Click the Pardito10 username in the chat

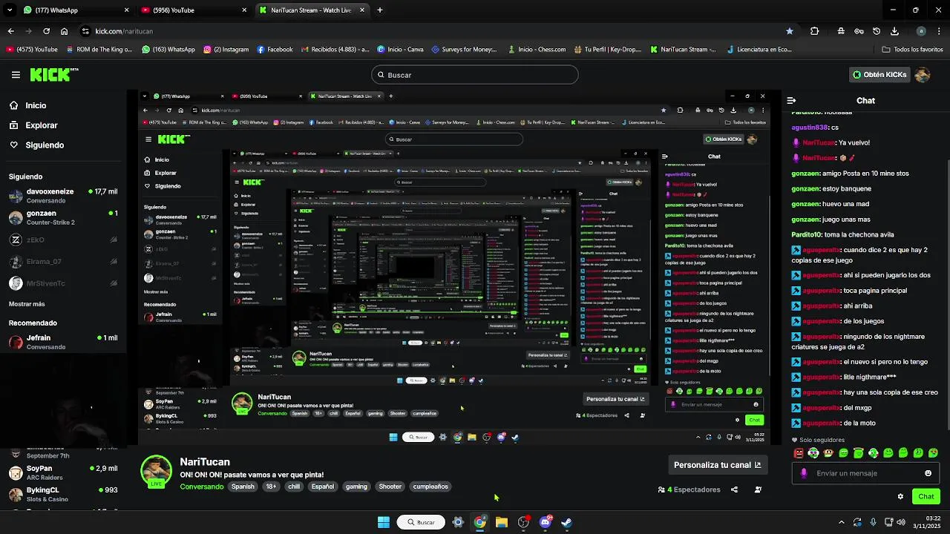click(x=806, y=234)
